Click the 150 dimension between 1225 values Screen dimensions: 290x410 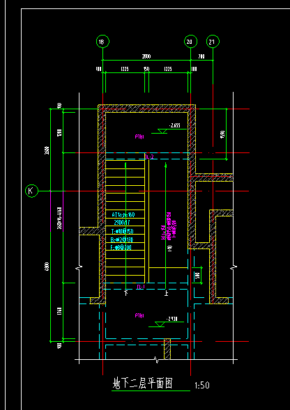(x=146, y=69)
